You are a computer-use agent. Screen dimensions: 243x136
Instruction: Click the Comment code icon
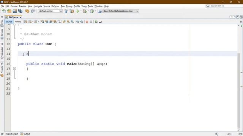[x=96, y=22]
